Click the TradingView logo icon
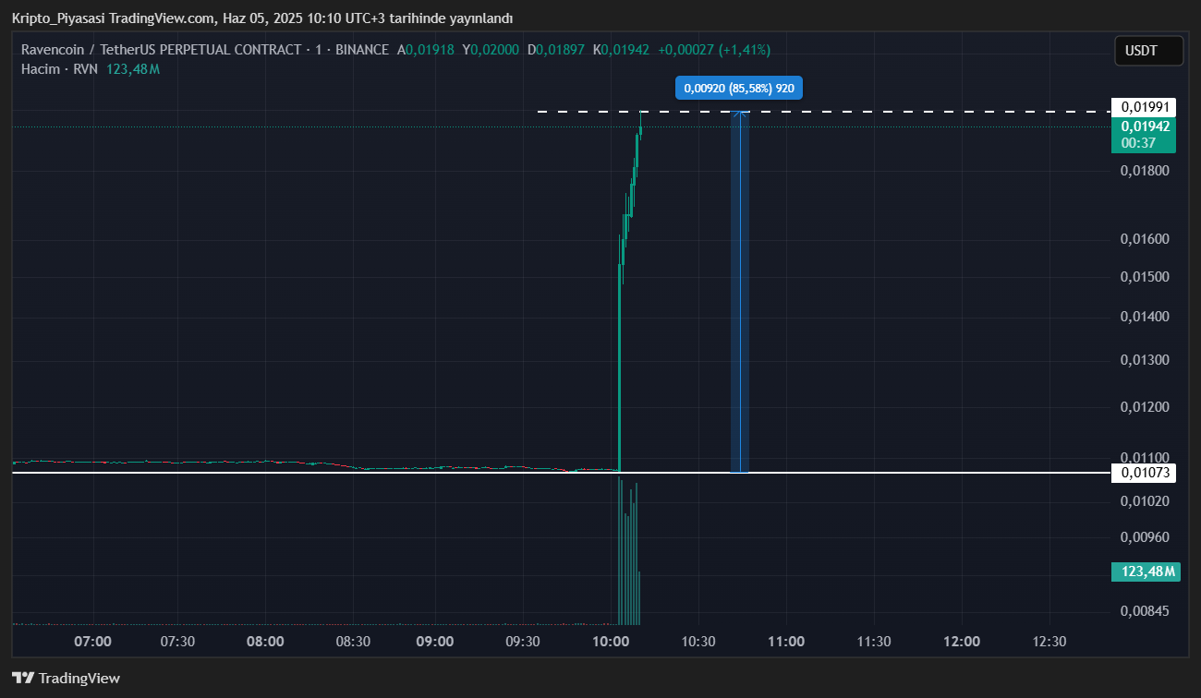This screenshot has height=698, width=1201. click(x=23, y=678)
